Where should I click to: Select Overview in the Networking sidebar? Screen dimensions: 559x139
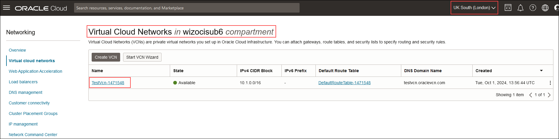[17, 50]
